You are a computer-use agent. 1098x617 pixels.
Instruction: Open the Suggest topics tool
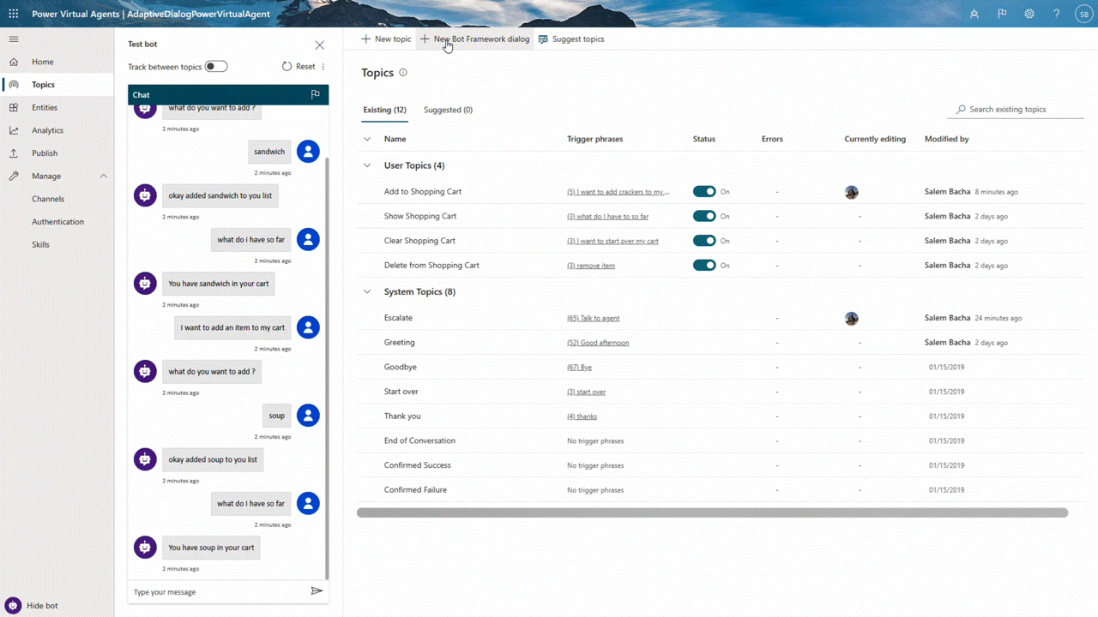[x=571, y=39]
